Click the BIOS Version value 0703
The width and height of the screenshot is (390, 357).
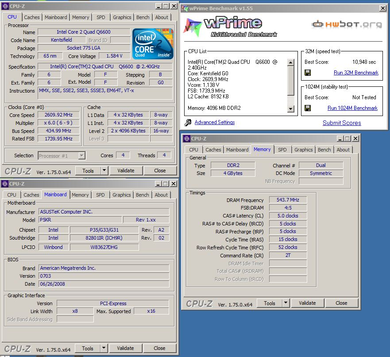click(104, 276)
